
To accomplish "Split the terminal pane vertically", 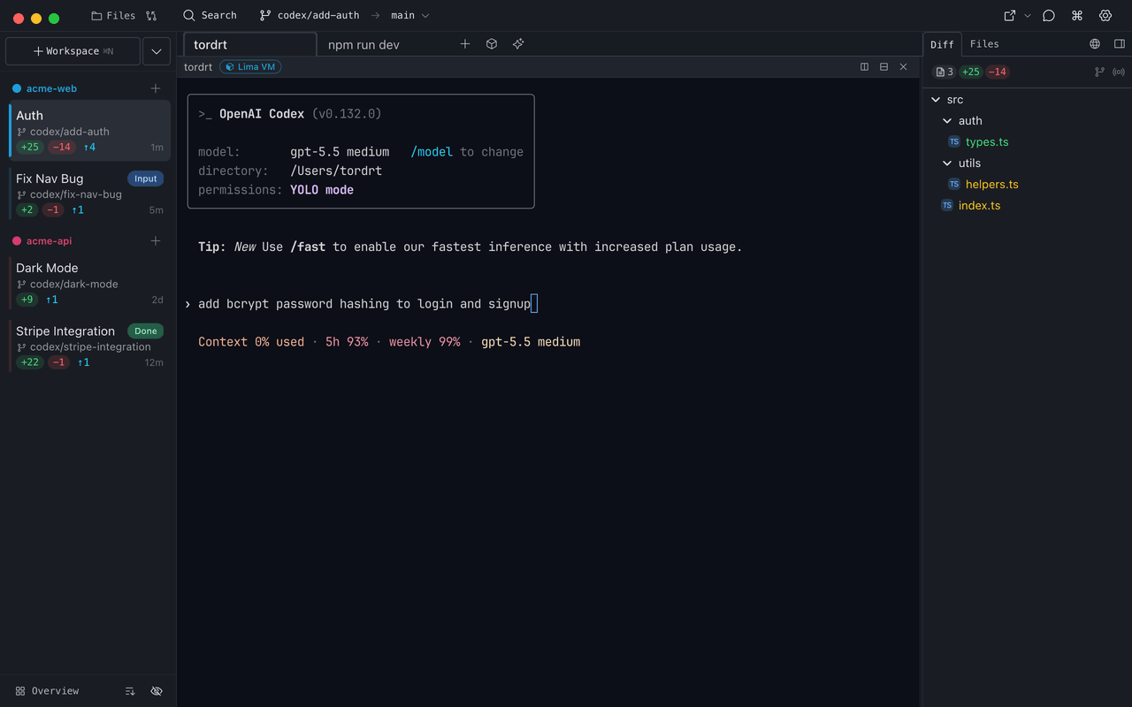I will coord(865,67).
